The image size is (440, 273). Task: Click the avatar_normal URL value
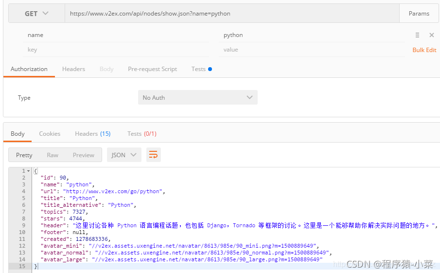pos(212,253)
